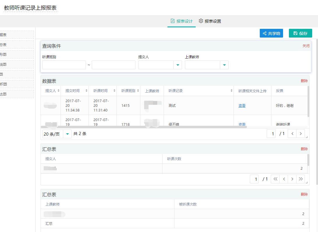This screenshot has height=232, width=318.
Task: Click the green 保存 button
Action: 300,33
